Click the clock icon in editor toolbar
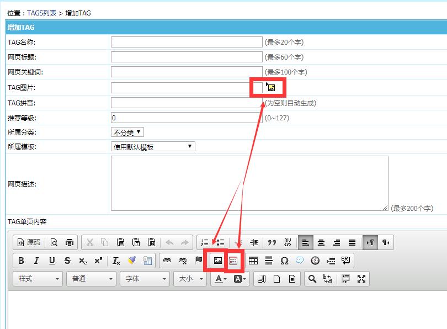The height and width of the screenshot is (329, 447). point(315,261)
